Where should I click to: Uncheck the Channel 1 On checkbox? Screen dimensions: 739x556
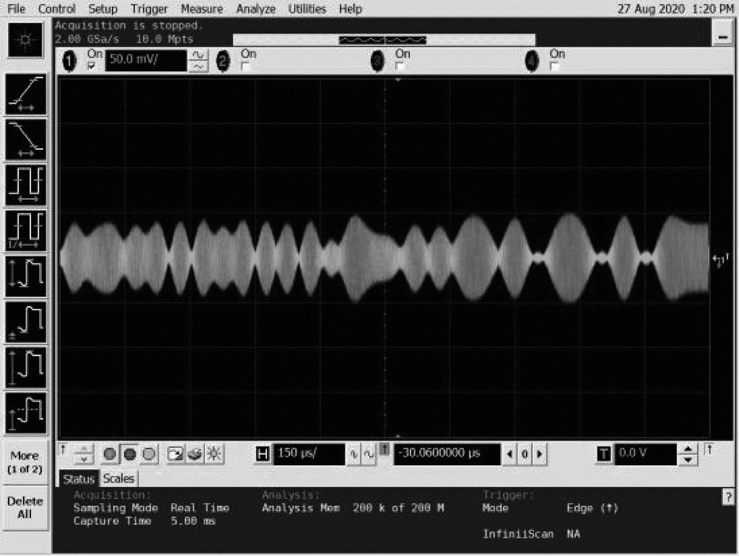click(92, 66)
